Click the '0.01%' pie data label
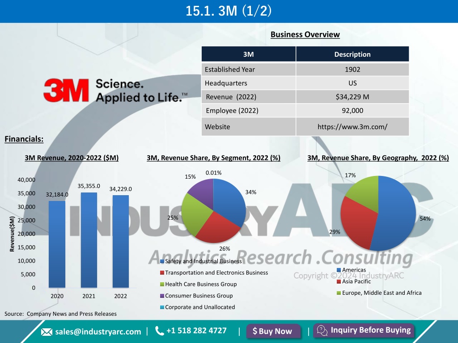Screen dimensions: 458x343 [213, 173]
